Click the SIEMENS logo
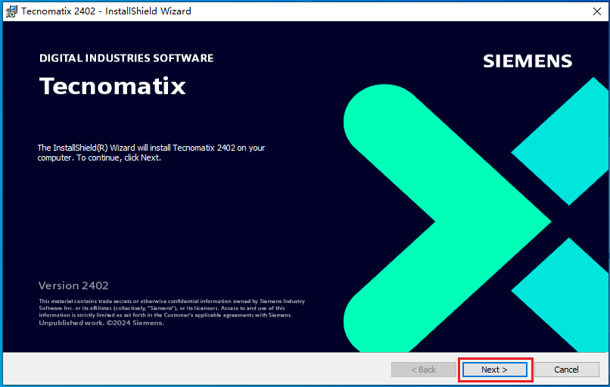610x387 pixels. tap(528, 61)
